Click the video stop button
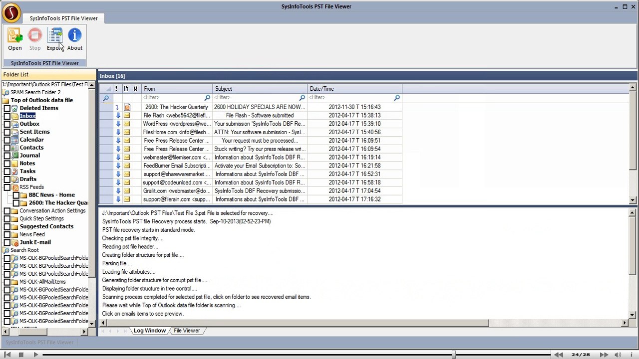This screenshot has width=639, height=359. (x=21, y=355)
